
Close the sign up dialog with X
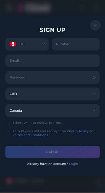pyautogui.click(x=95, y=25)
